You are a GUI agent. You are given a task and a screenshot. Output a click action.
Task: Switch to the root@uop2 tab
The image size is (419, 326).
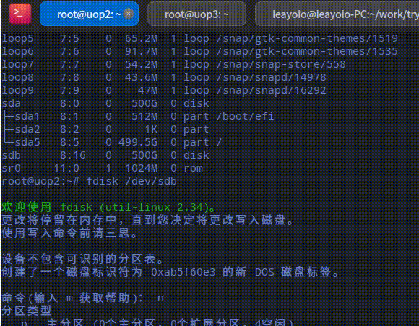[89, 14]
